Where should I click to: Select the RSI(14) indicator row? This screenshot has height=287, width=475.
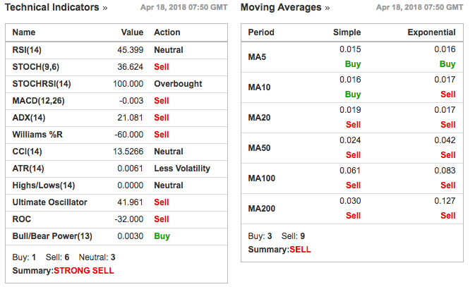(x=116, y=50)
